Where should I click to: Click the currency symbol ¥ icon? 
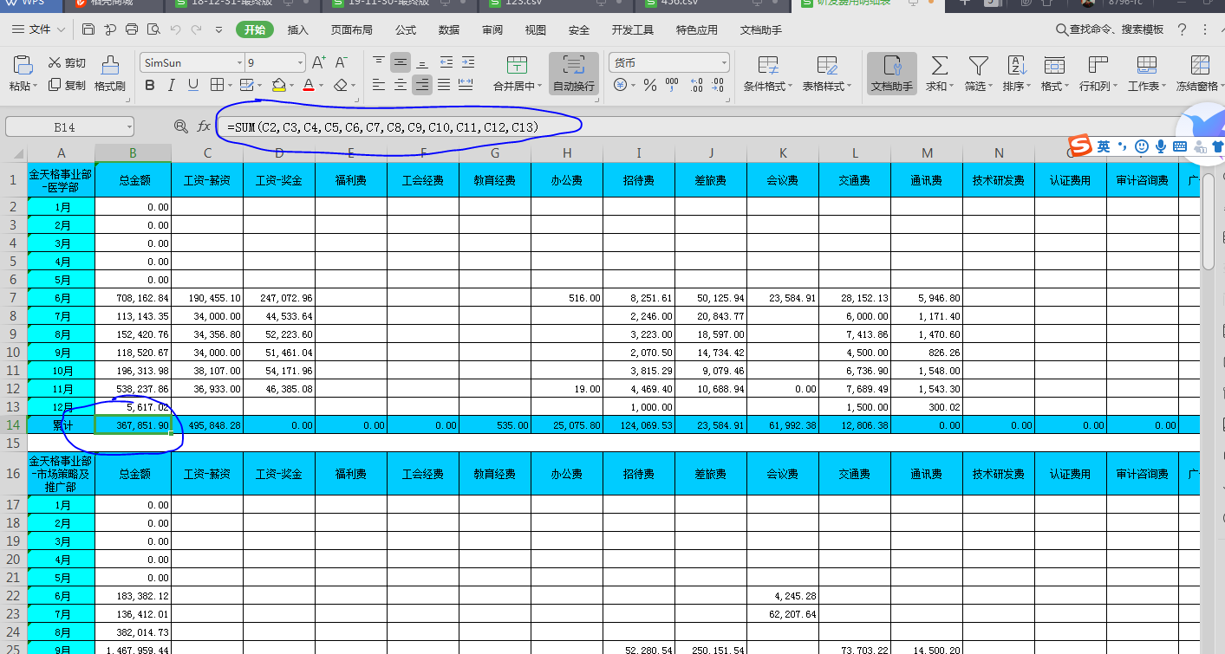[x=620, y=85]
